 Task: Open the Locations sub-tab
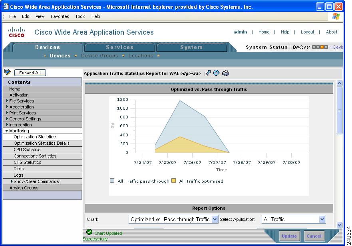click(141, 55)
